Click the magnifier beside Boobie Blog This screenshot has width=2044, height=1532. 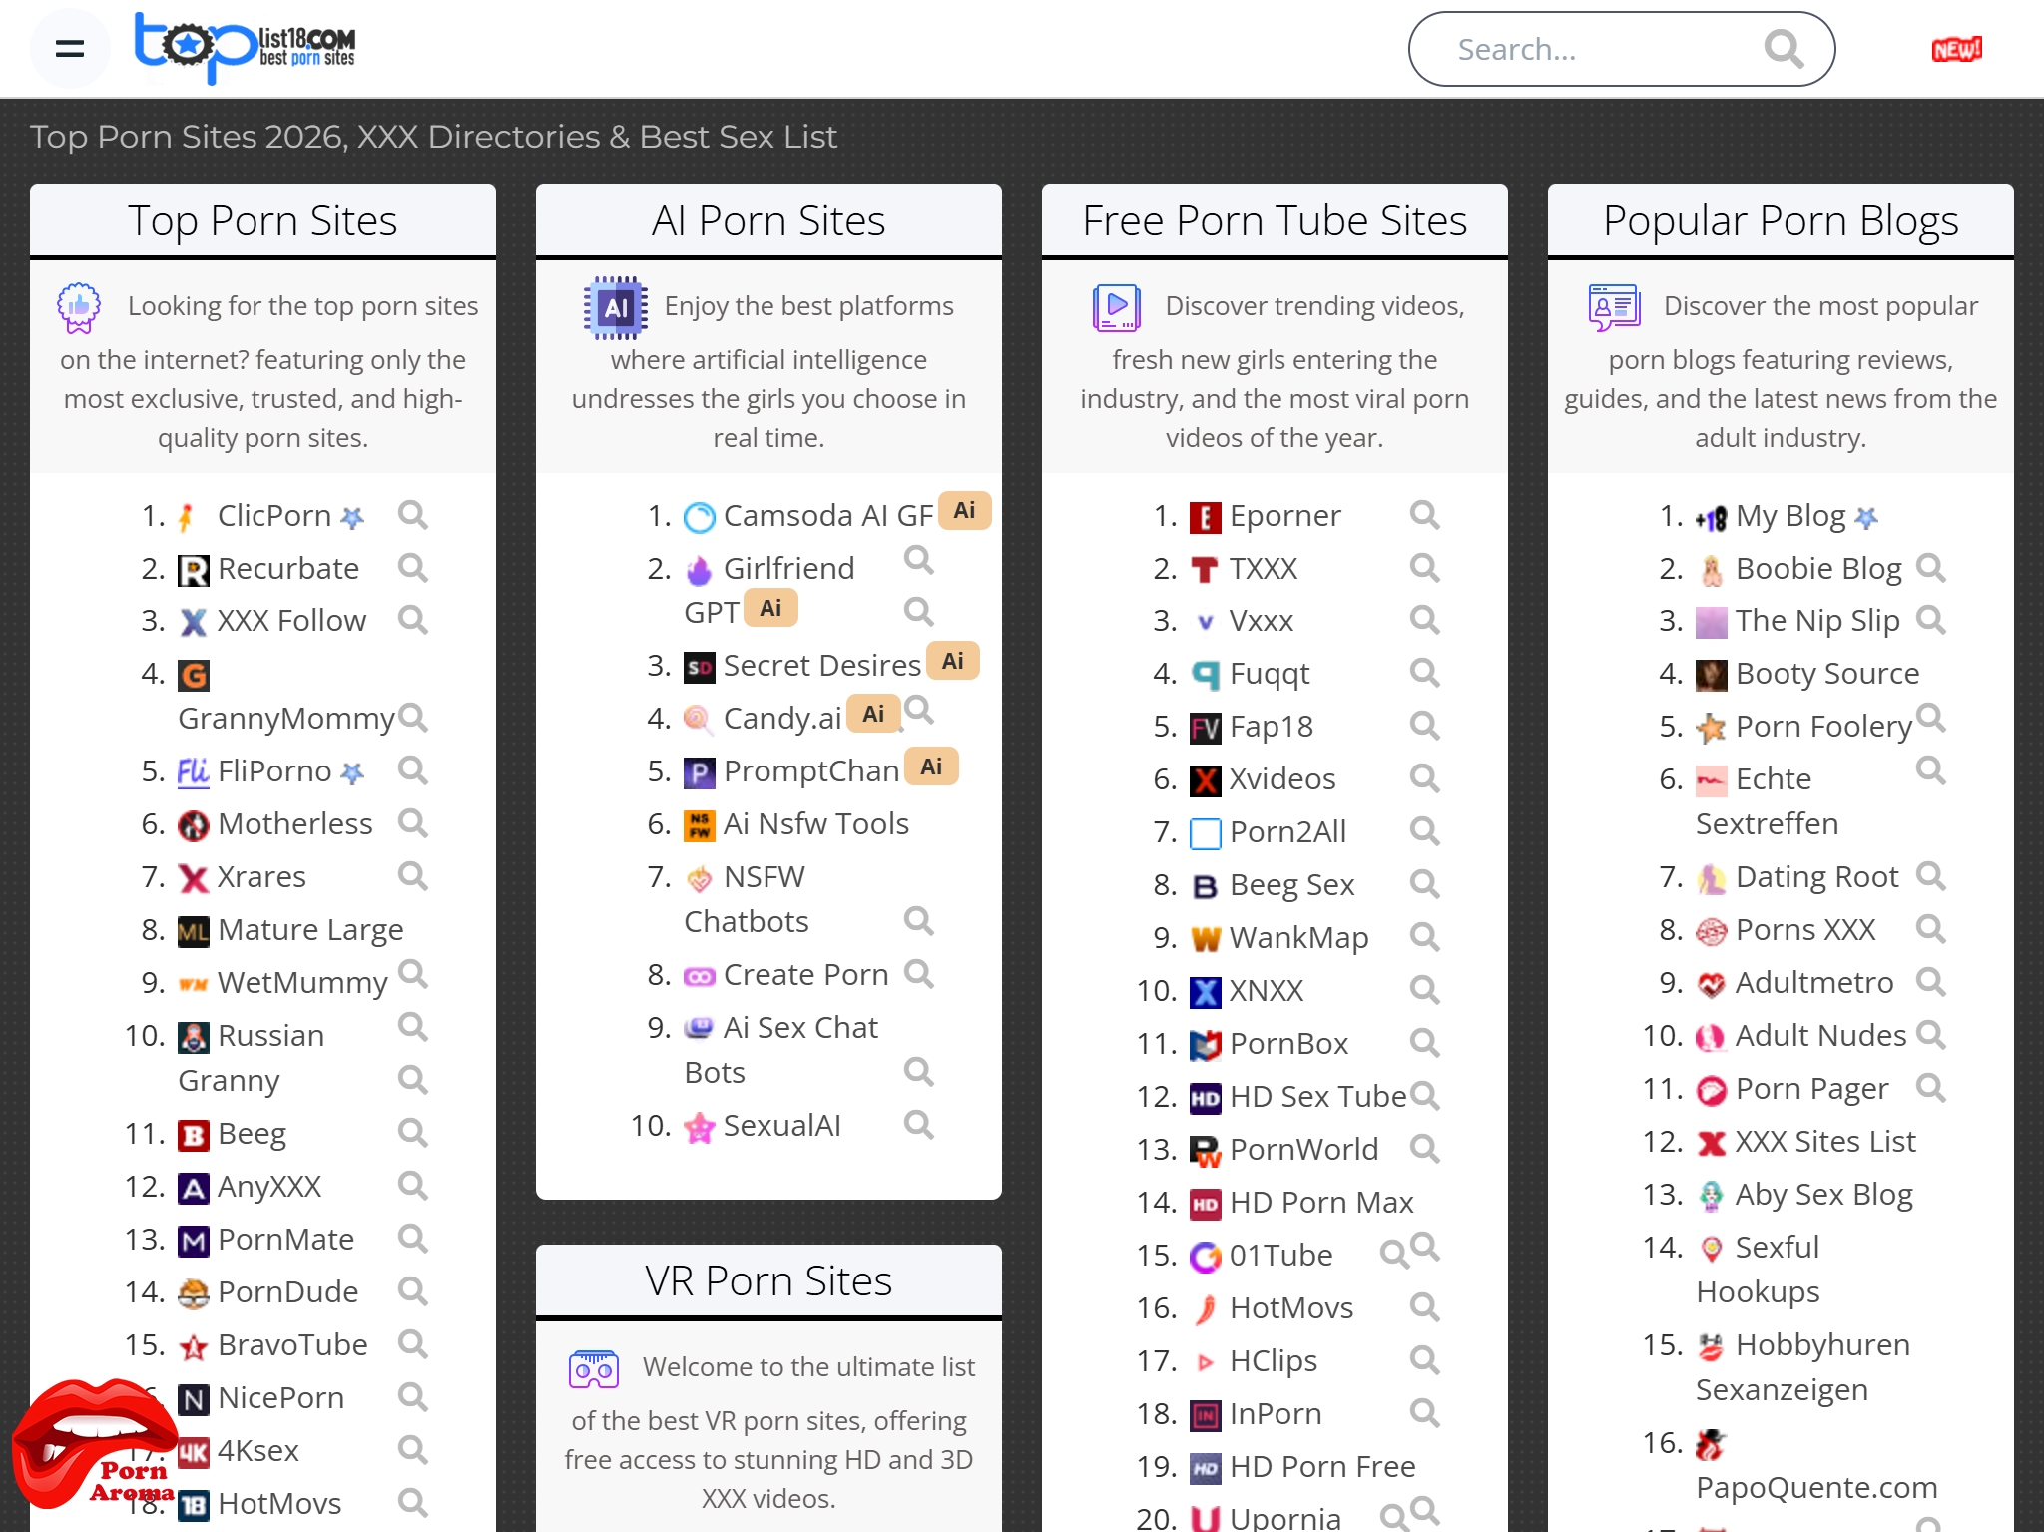point(1930,568)
